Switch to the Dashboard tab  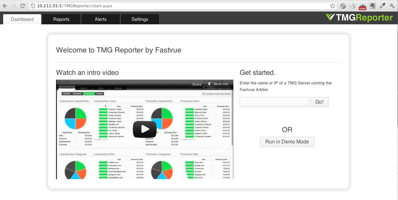22,19
